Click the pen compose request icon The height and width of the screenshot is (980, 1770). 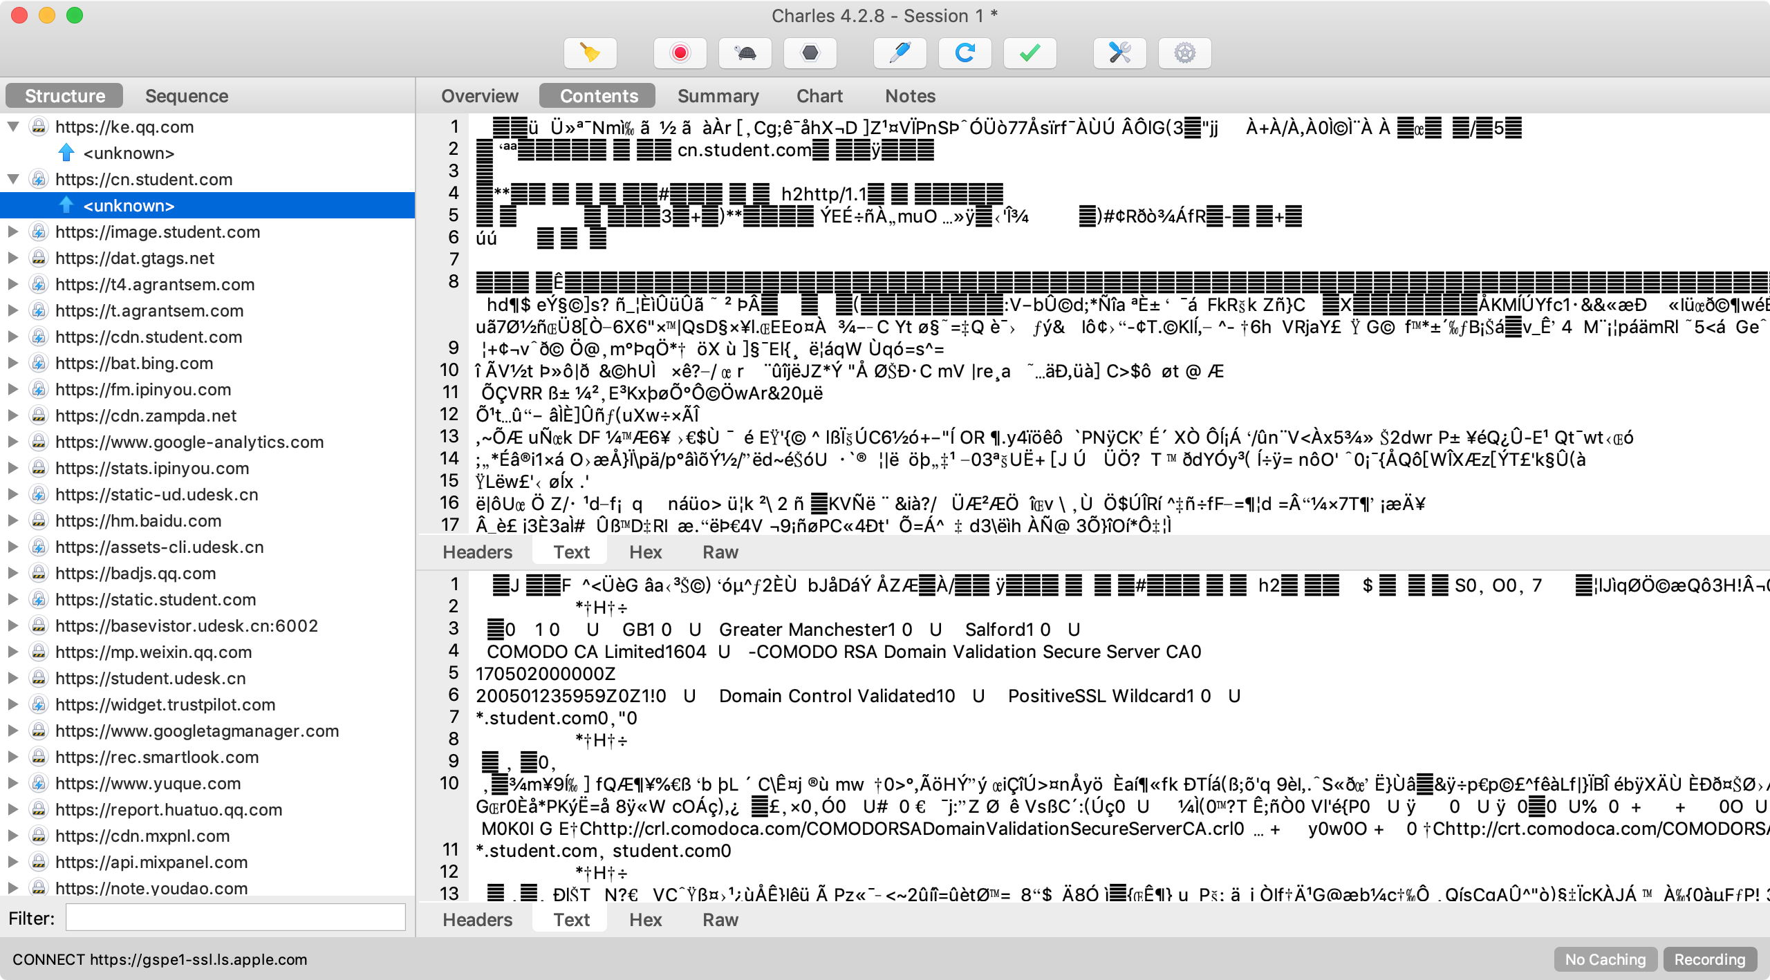900,53
